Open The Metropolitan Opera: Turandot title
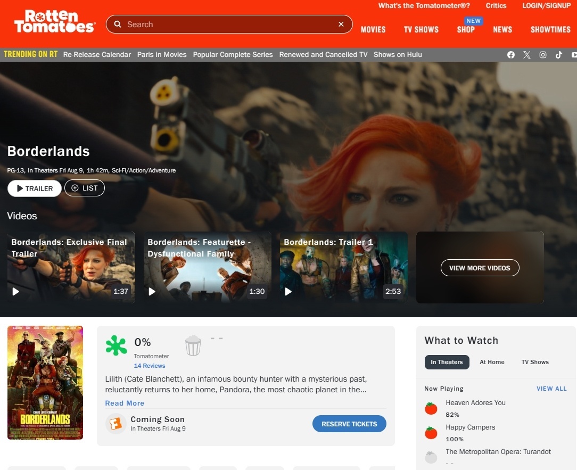This screenshot has width=577, height=470. pyautogui.click(x=498, y=451)
